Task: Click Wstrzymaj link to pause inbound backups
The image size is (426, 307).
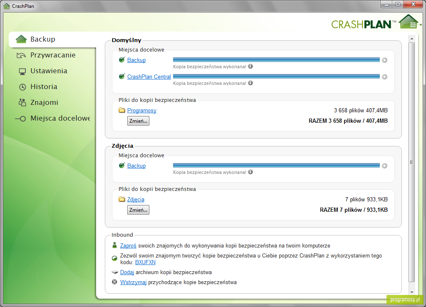Action: pyautogui.click(x=134, y=282)
